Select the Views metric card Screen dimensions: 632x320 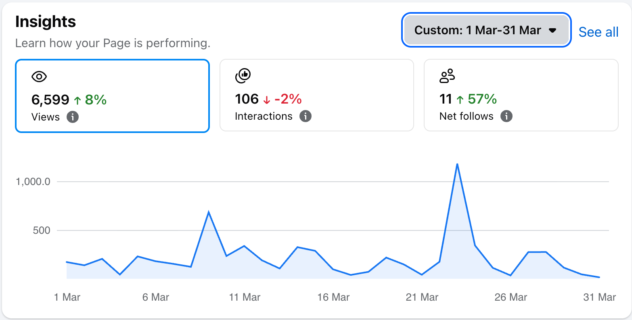click(x=112, y=96)
